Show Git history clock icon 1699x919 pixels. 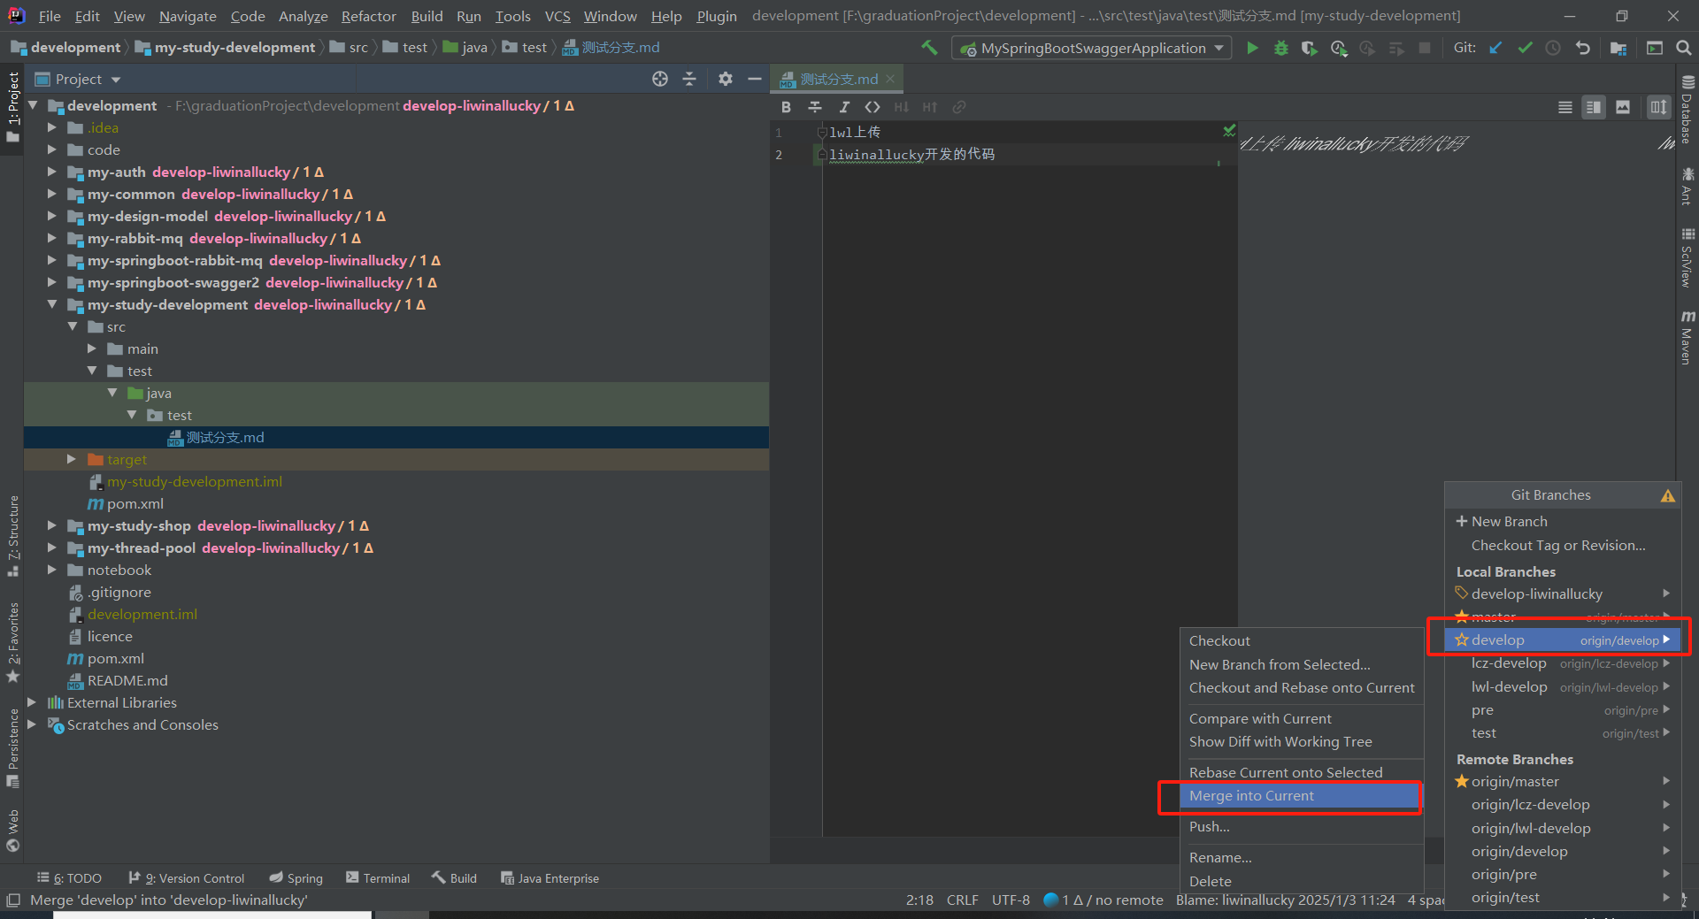tap(1553, 48)
